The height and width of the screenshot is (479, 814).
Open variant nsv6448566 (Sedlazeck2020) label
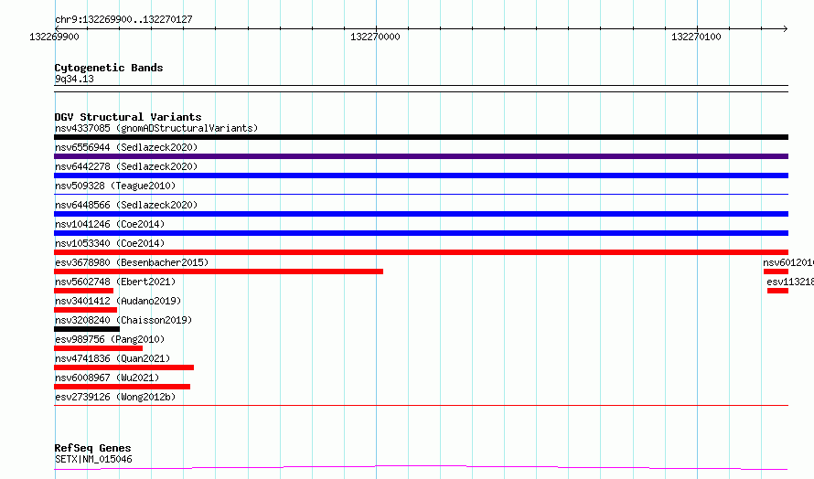[x=126, y=205]
